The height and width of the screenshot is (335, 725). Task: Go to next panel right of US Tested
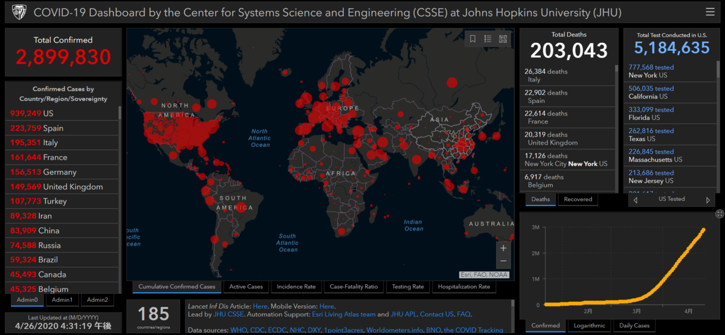click(x=708, y=200)
